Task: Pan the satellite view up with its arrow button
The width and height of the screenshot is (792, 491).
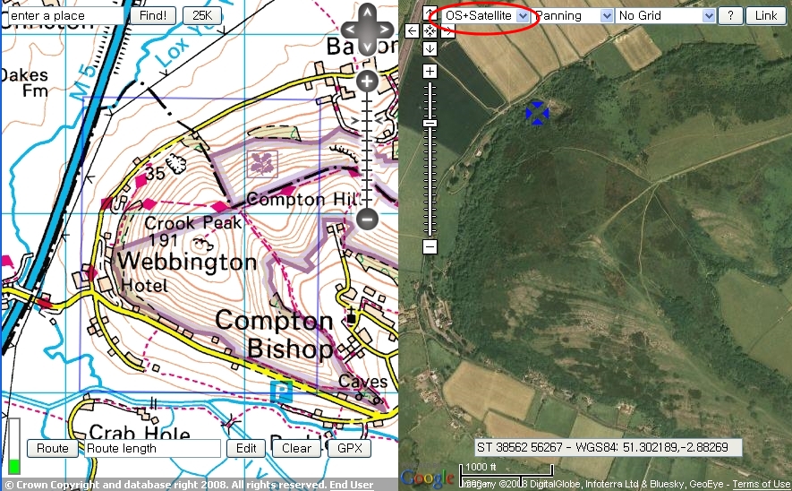Action: click(x=430, y=13)
